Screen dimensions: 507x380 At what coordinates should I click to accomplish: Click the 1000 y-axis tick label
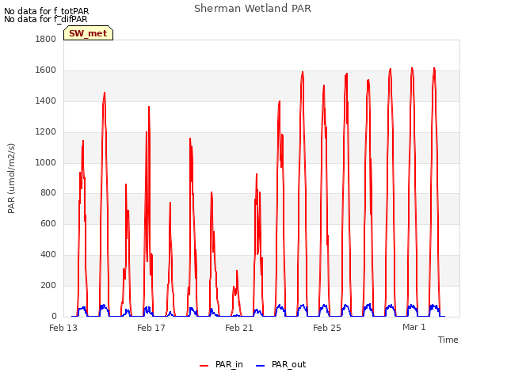[46, 162]
